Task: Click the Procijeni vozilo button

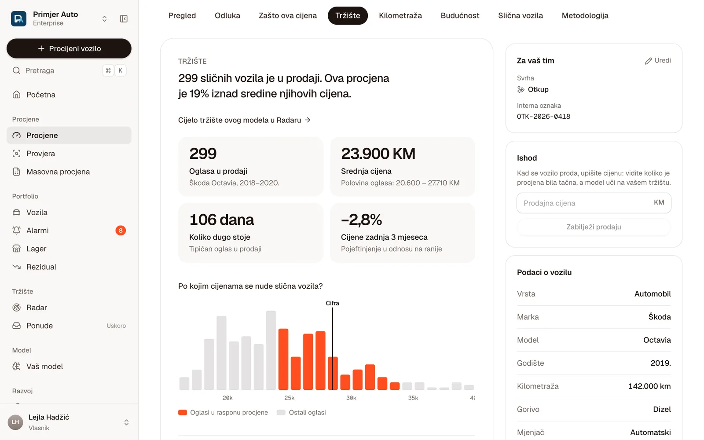Action: click(x=69, y=48)
